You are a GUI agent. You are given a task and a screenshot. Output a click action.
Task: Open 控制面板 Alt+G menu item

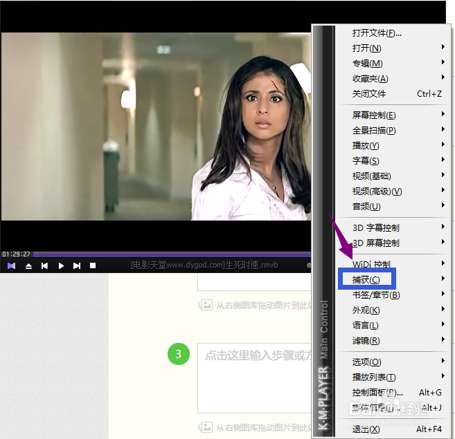392,393
